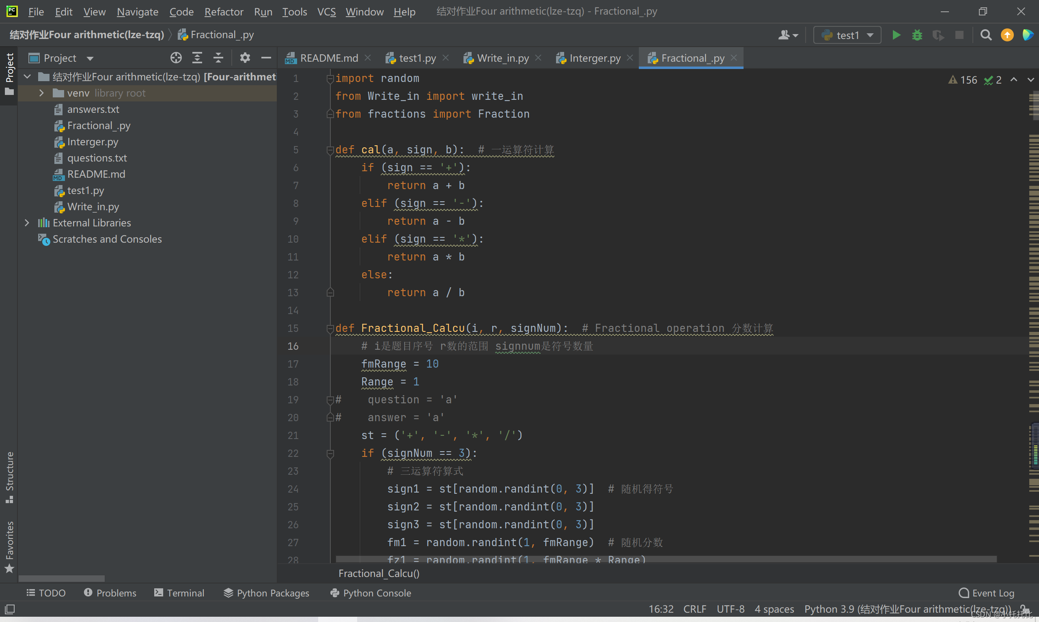
Task: Expand the venv library root folder
Action: (41, 93)
